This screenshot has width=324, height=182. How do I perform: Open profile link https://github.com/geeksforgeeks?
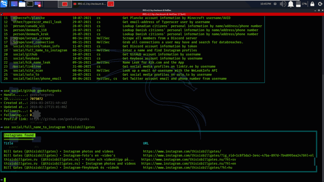tap(60, 119)
